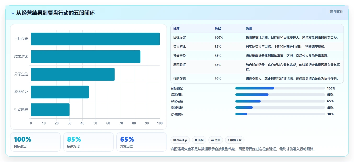The image size is (354, 162).
Task: Click the 异常定位 bar in chart
Action: (73, 74)
